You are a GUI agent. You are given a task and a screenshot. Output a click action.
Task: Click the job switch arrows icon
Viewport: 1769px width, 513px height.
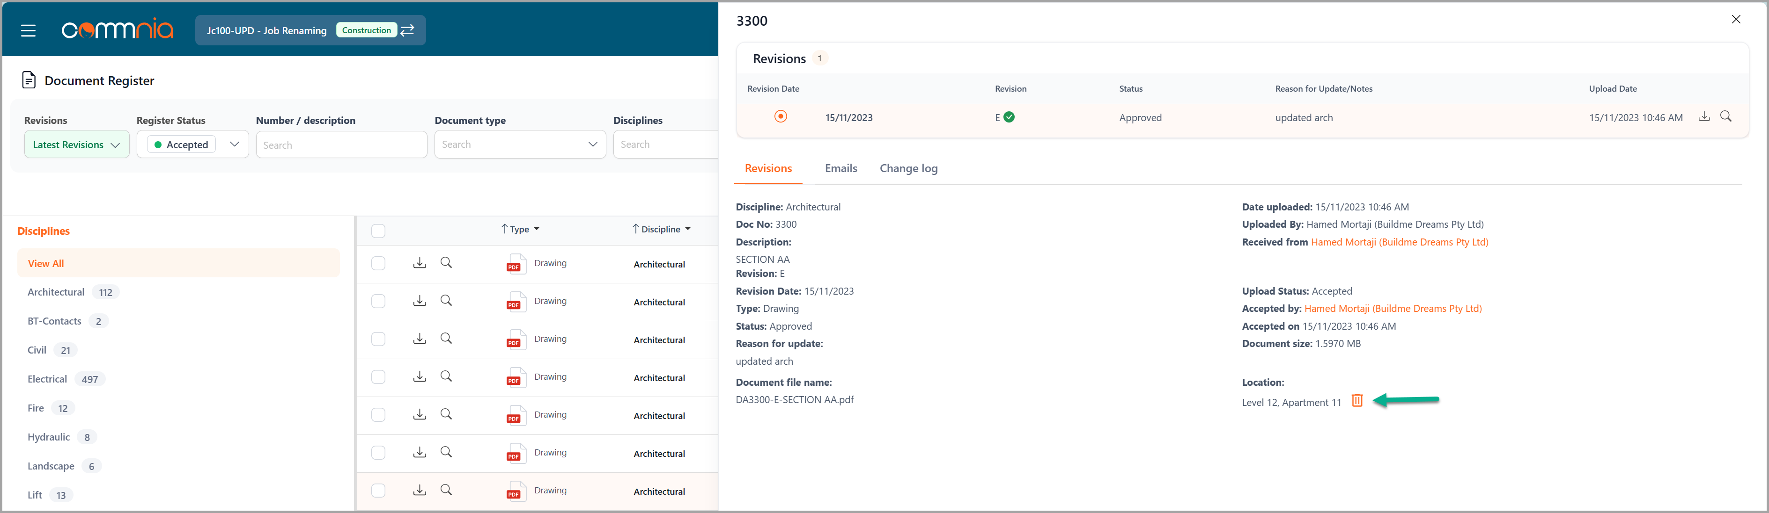[x=408, y=30]
